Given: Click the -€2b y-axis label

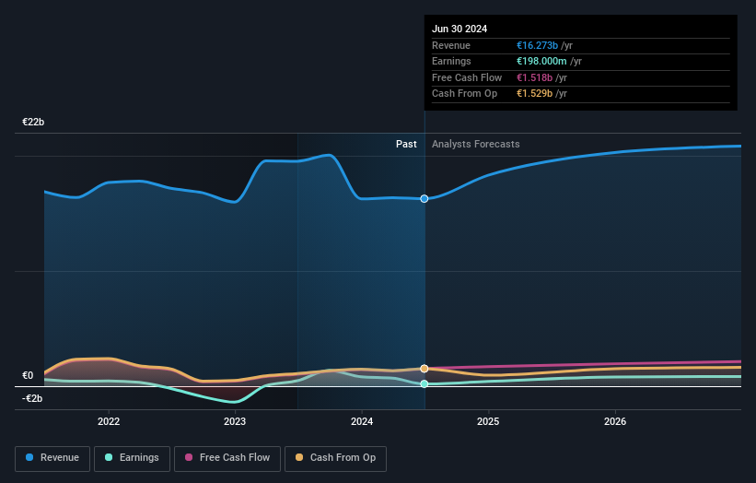Looking at the screenshot, I should (32, 398).
